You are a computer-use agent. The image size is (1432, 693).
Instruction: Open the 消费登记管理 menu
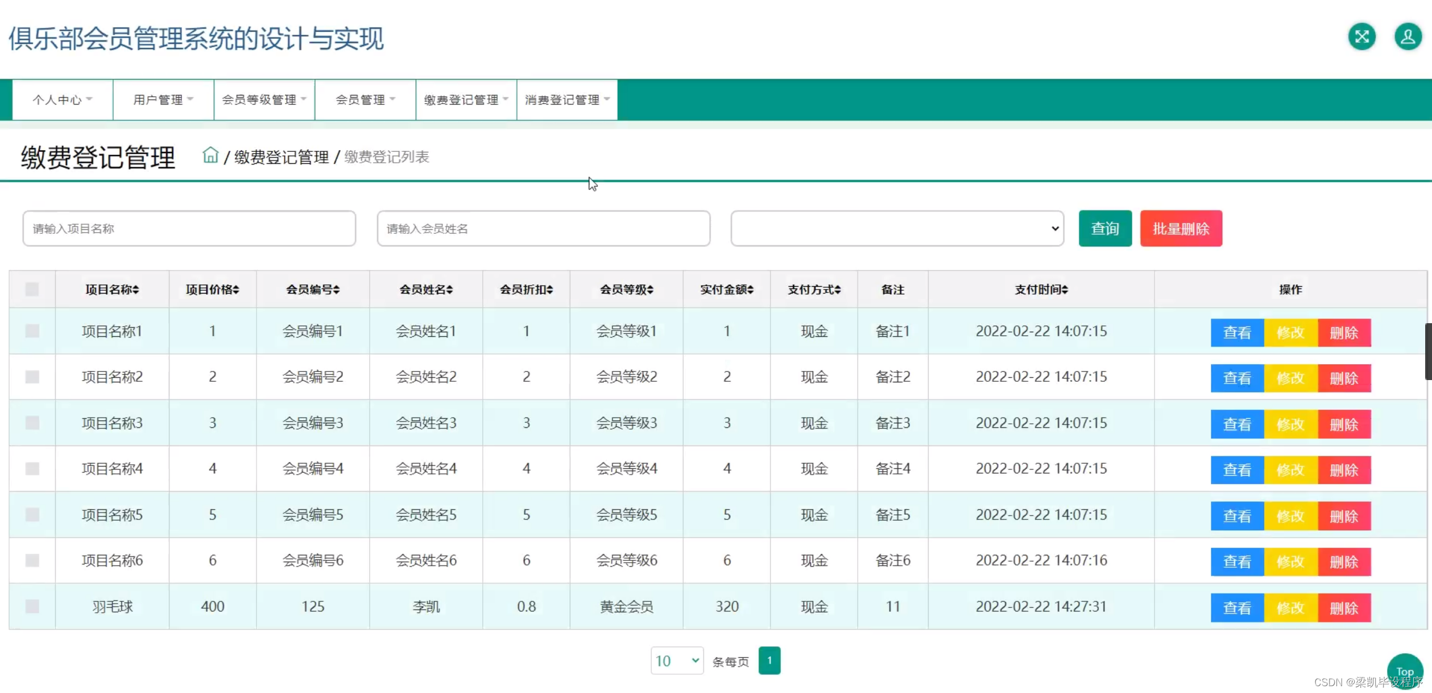tap(567, 100)
